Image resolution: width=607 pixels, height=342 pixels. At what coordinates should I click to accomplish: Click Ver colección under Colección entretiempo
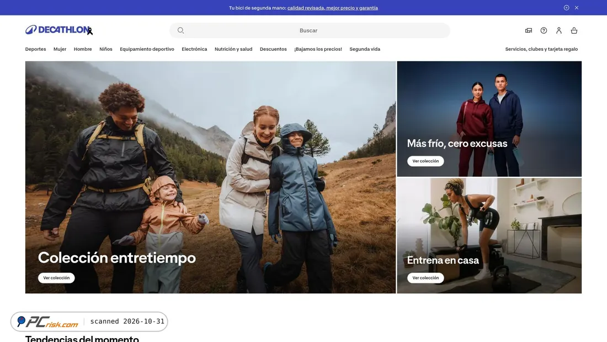coord(56,277)
